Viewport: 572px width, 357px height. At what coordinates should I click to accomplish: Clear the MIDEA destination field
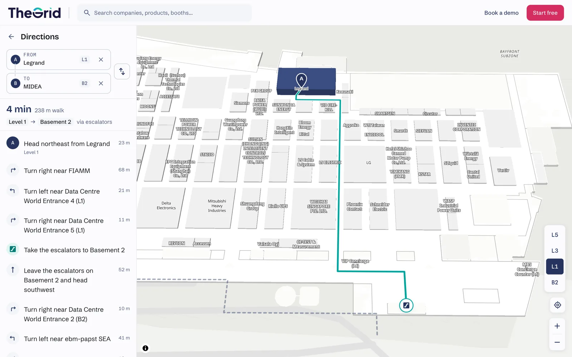tap(101, 83)
